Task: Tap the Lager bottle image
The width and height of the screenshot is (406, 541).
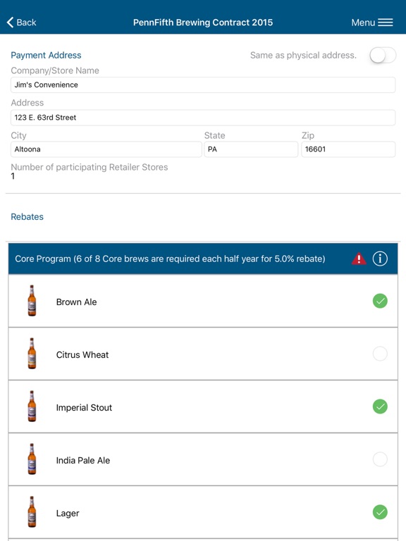Action: pyautogui.click(x=32, y=511)
